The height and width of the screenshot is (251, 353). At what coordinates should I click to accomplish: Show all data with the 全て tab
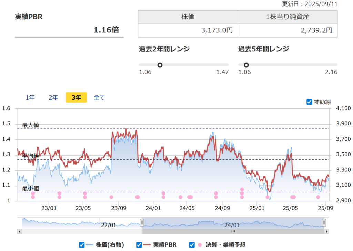tap(99, 97)
